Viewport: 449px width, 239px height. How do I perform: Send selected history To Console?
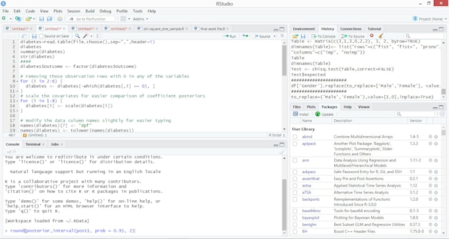tap(324, 36)
